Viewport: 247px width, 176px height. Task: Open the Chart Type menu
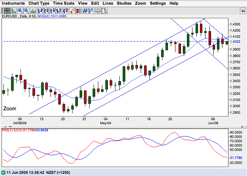point(39,3)
